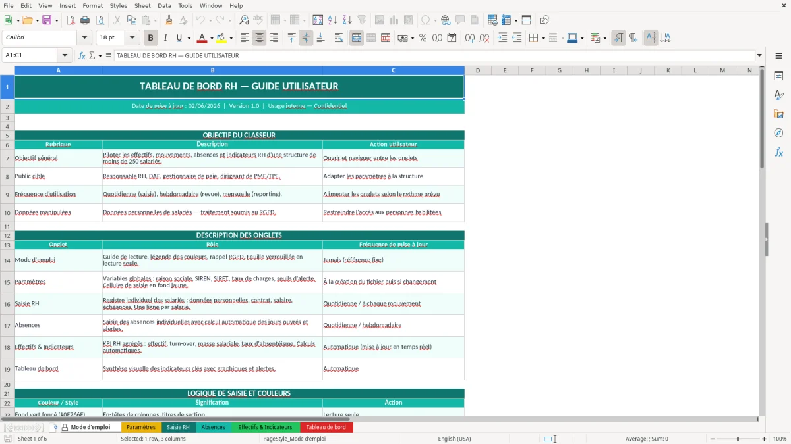Image resolution: width=791 pixels, height=444 pixels.
Task: Open Function Wizard fx icon
Action: [x=82, y=55]
